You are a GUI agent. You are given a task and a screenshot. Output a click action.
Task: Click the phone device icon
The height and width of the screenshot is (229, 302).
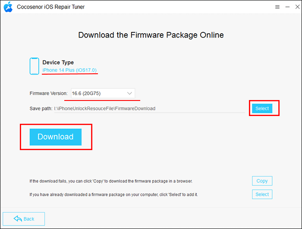click(34, 66)
